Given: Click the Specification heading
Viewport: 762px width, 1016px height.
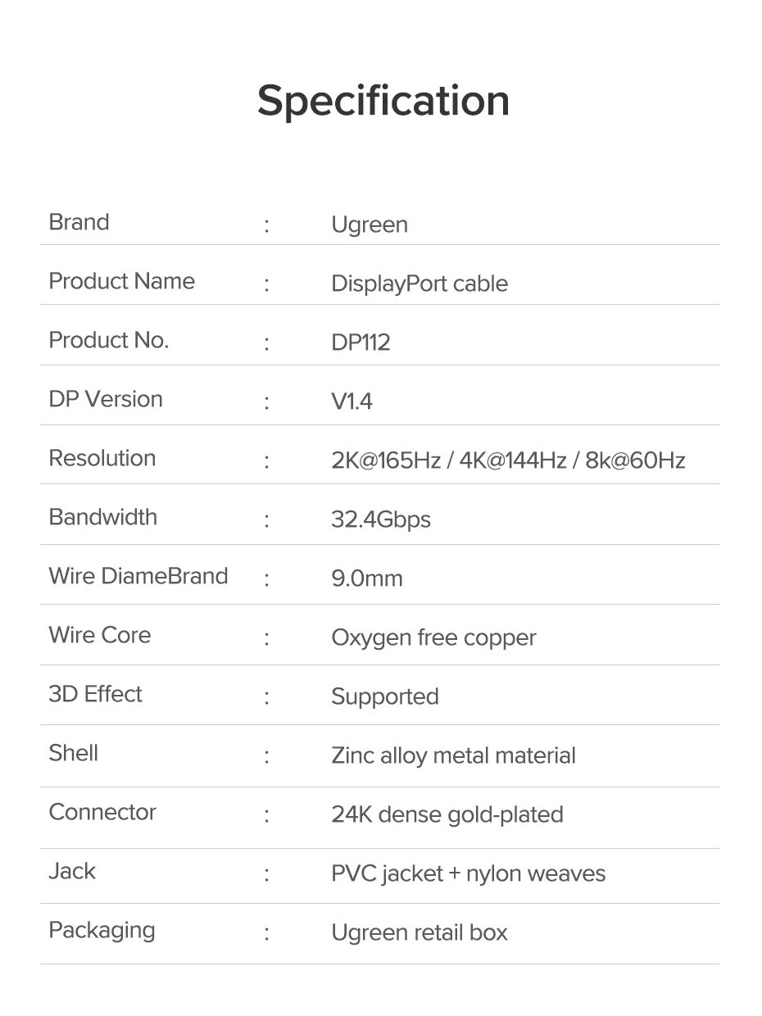Looking at the screenshot, I should click(x=383, y=101).
